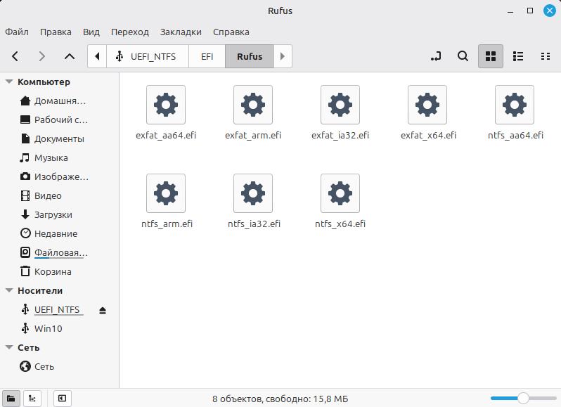
Task: Minimize the Rufus window
Action: 510,11
